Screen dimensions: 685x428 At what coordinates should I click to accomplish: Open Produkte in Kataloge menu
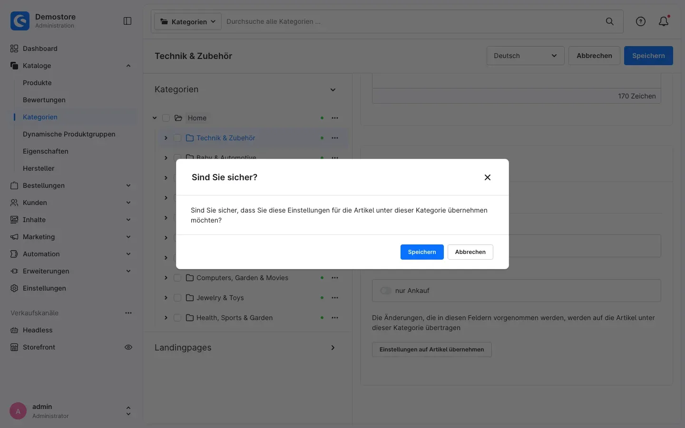[37, 83]
